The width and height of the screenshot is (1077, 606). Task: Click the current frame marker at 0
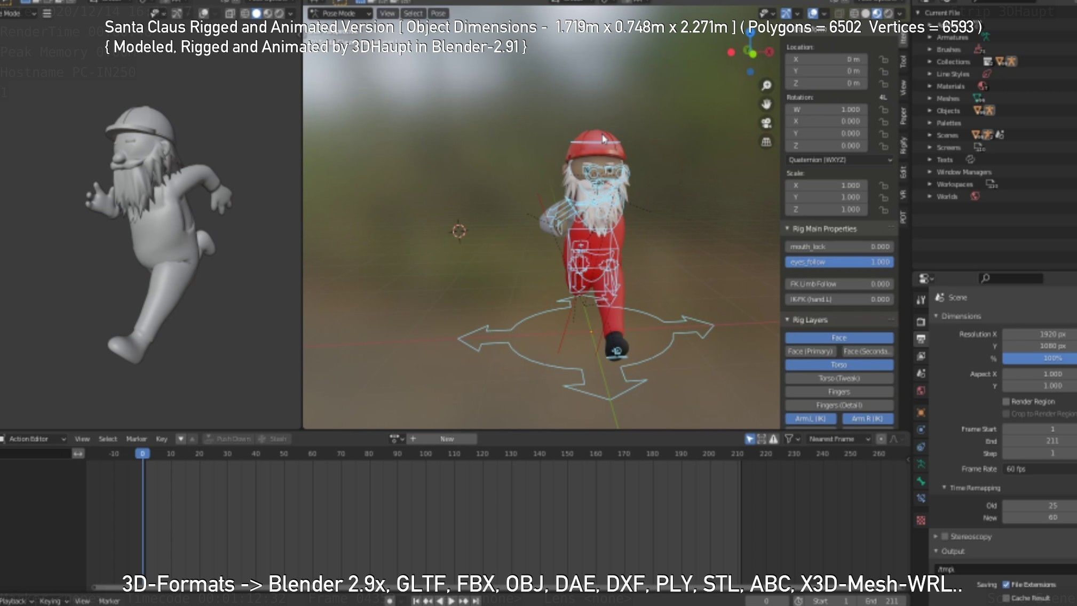(x=142, y=453)
